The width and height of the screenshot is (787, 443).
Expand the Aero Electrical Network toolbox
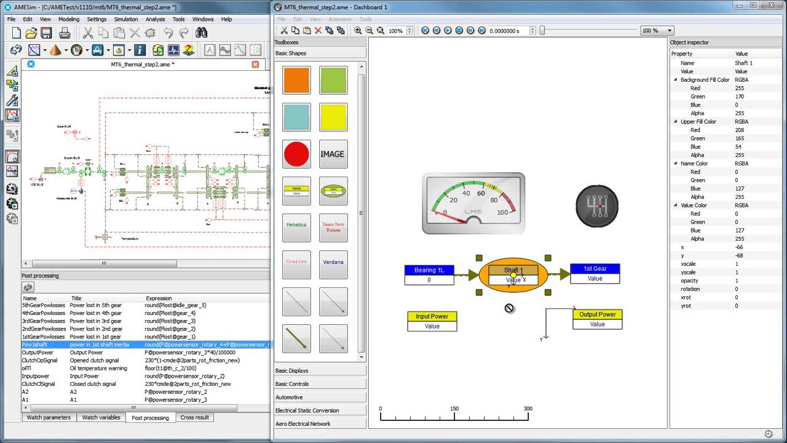click(x=320, y=423)
